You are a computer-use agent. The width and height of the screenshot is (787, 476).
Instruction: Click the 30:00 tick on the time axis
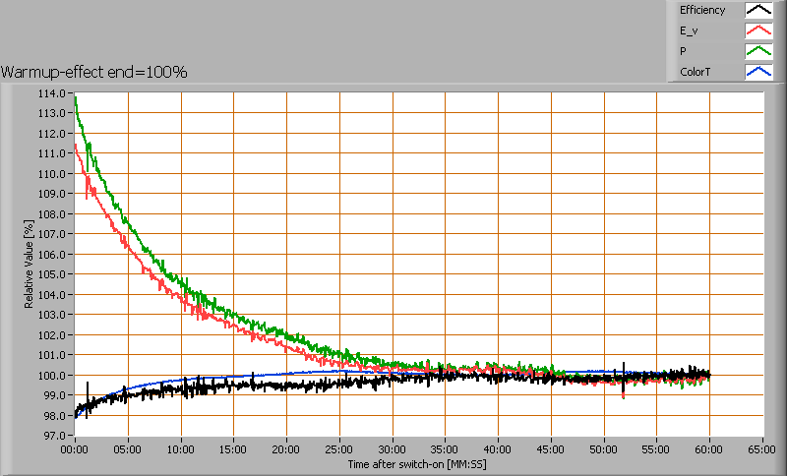tap(393, 447)
